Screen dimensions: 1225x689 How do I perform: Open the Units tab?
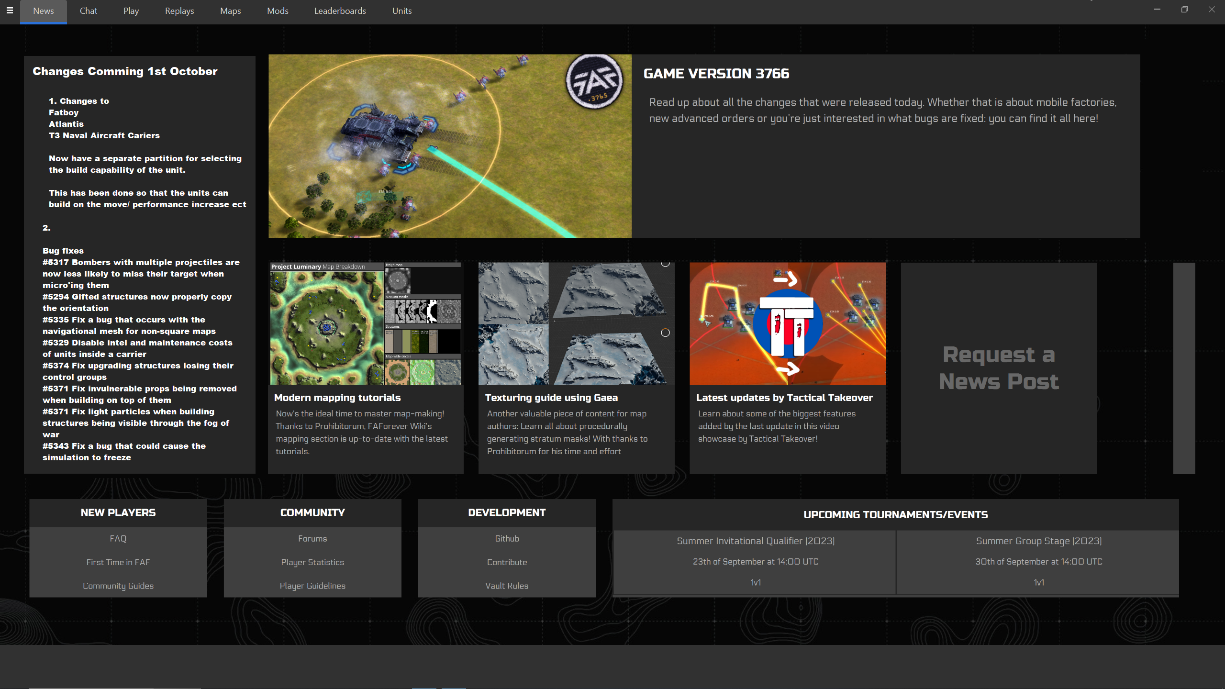pos(402,11)
